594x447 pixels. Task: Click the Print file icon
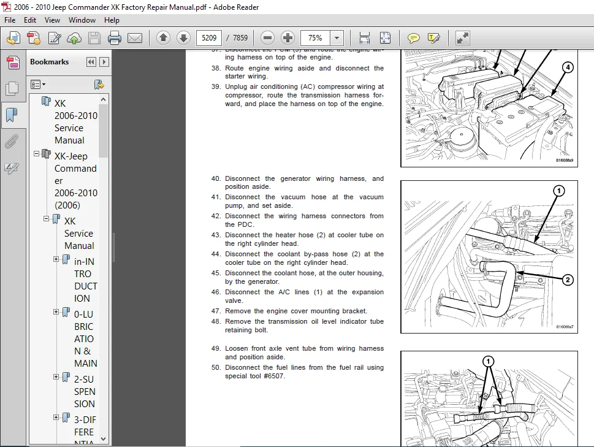(x=115, y=38)
